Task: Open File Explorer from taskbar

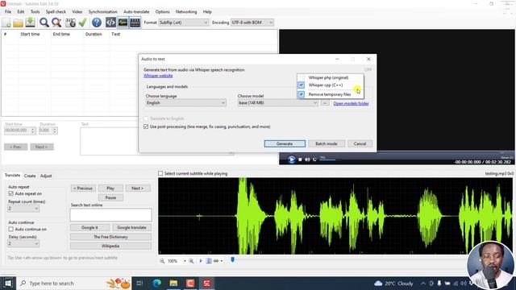Action: (173, 283)
